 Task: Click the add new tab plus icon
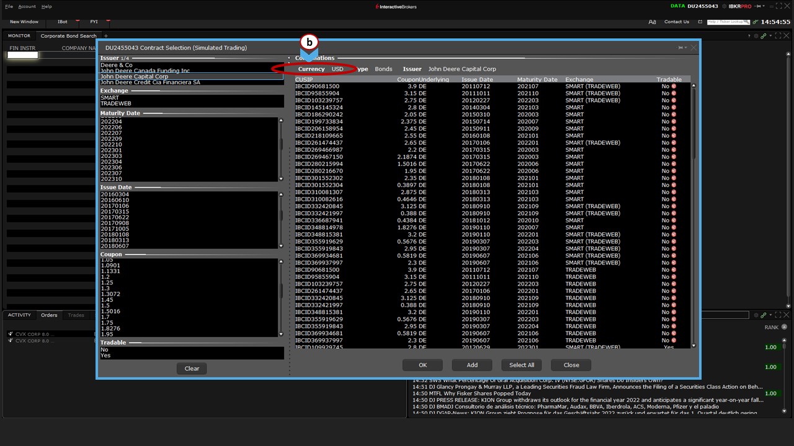click(106, 36)
